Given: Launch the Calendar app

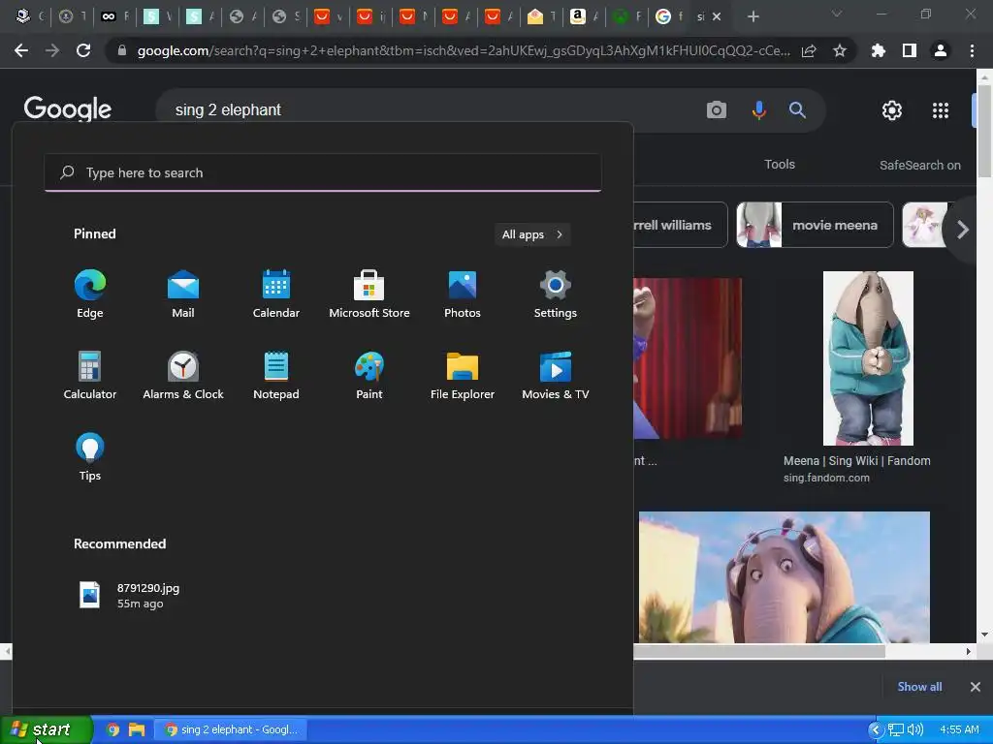Looking at the screenshot, I should (276, 294).
